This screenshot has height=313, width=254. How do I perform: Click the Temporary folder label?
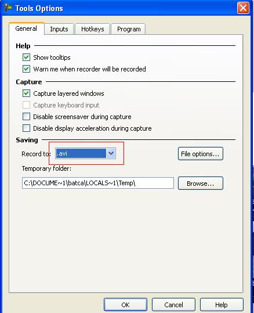[46, 168]
